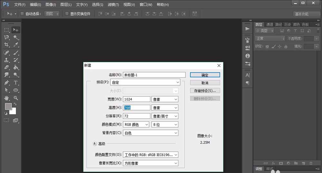Open the File menu
The width and height of the screenshot is (322, 173).
click(x=20, y=5)
